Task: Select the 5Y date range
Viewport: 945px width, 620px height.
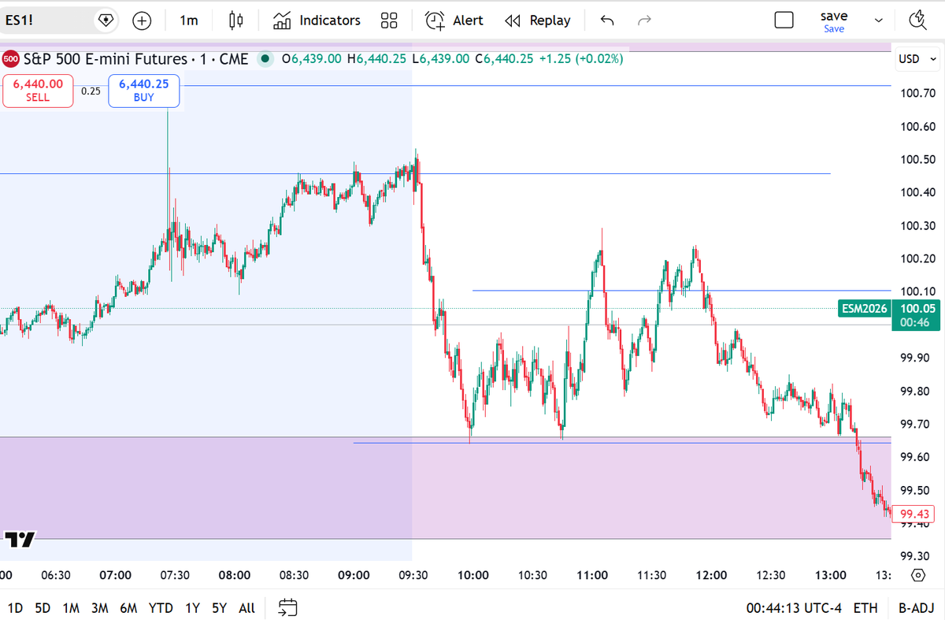Action: (x=219, y=608)
